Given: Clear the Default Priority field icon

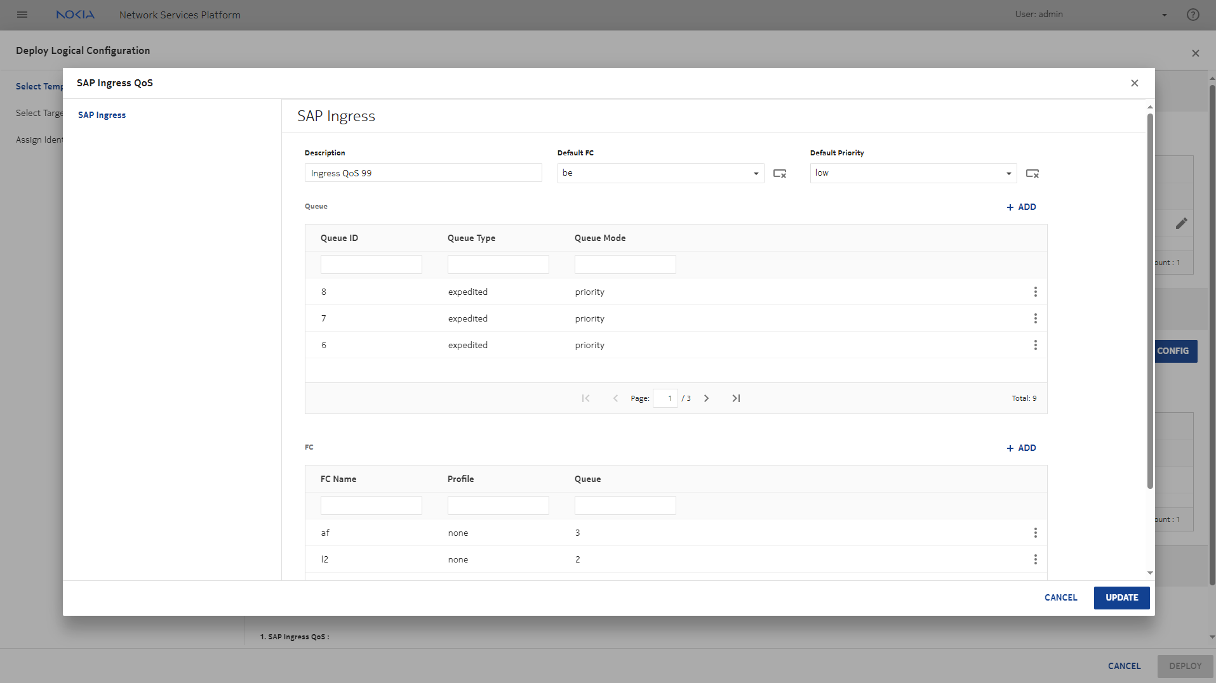Looking at the screenshot, I should 1032,173.
